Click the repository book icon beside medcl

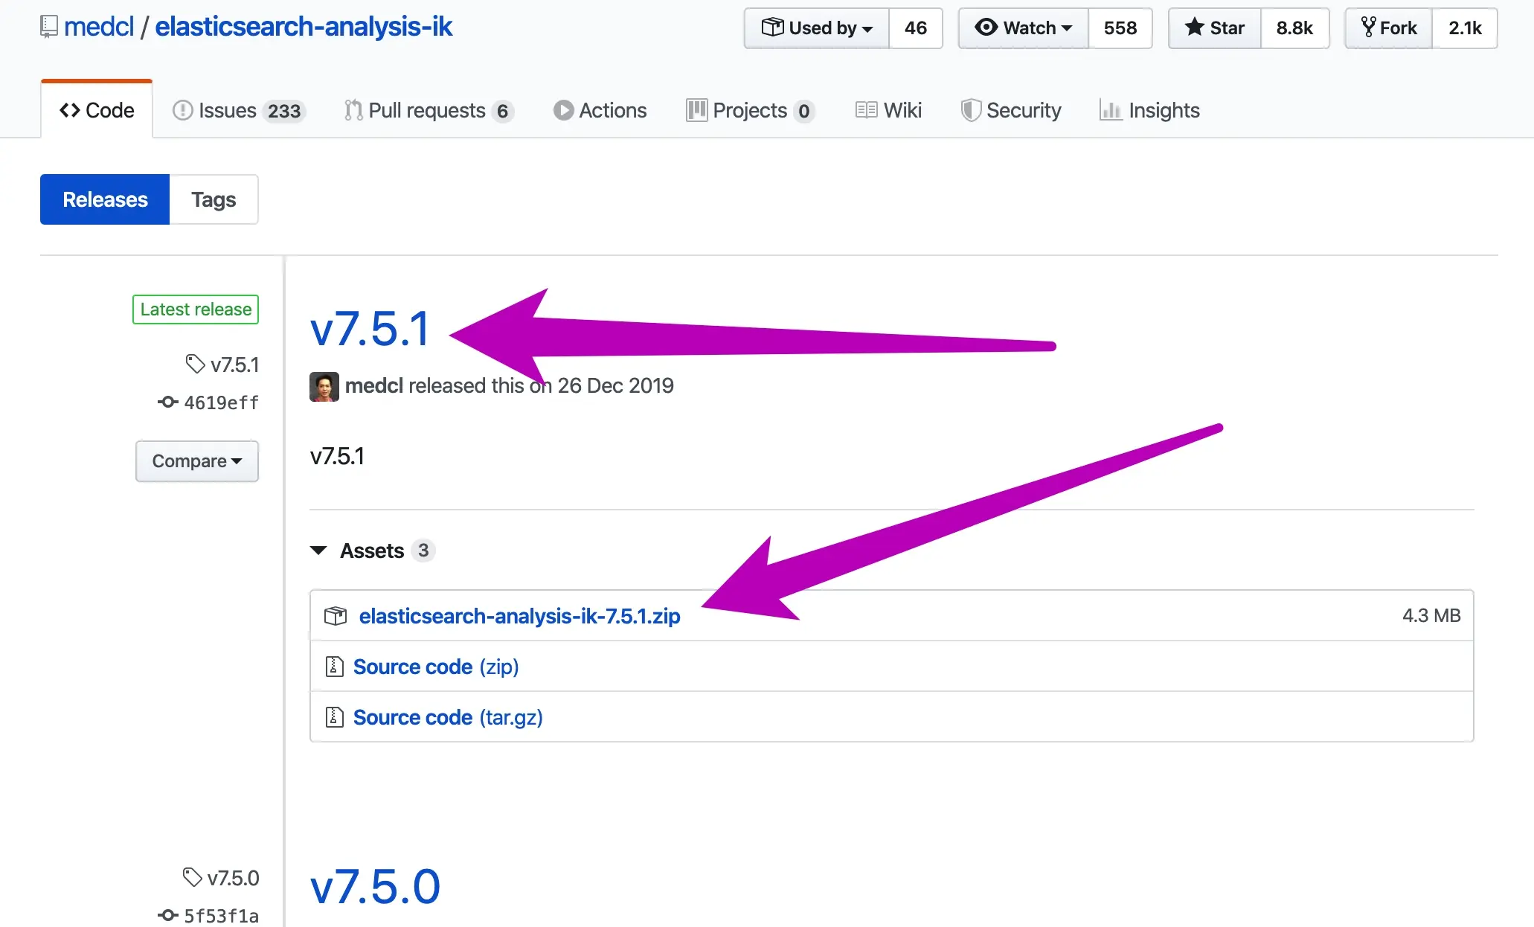coord(48,27)
